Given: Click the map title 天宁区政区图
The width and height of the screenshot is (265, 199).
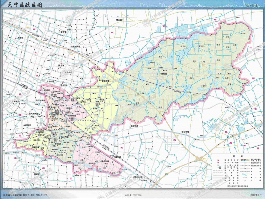Looking at the screenshot, I should click(x=25, y=4).
